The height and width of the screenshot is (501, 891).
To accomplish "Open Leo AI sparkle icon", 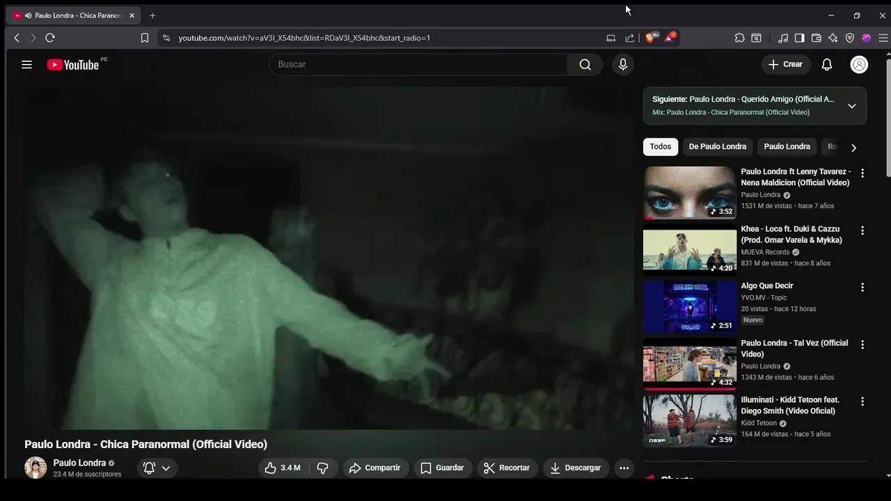I will [x=833, y=38].
